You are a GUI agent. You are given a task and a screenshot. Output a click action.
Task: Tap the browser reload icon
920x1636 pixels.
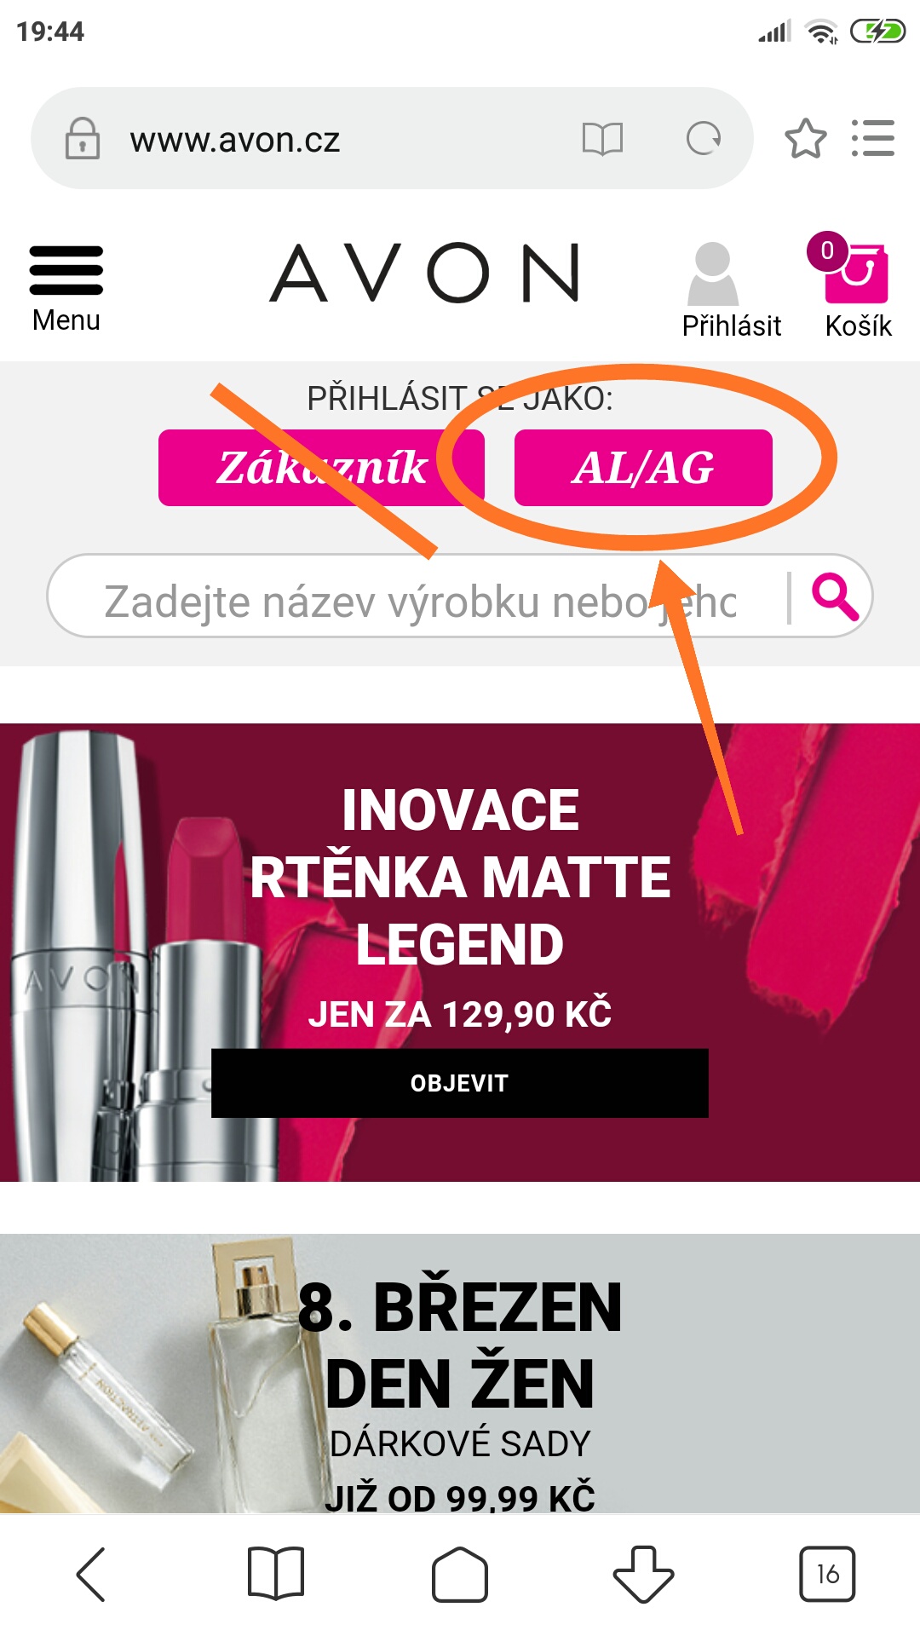click(x=704, y=138)
